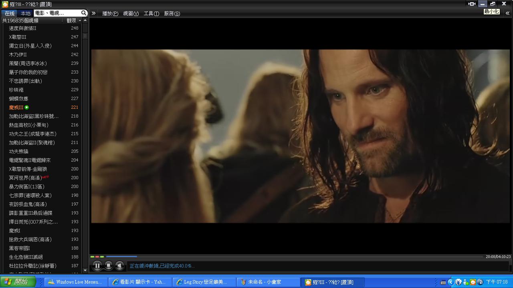Switch to the 本地 tab

pos(26,13)
